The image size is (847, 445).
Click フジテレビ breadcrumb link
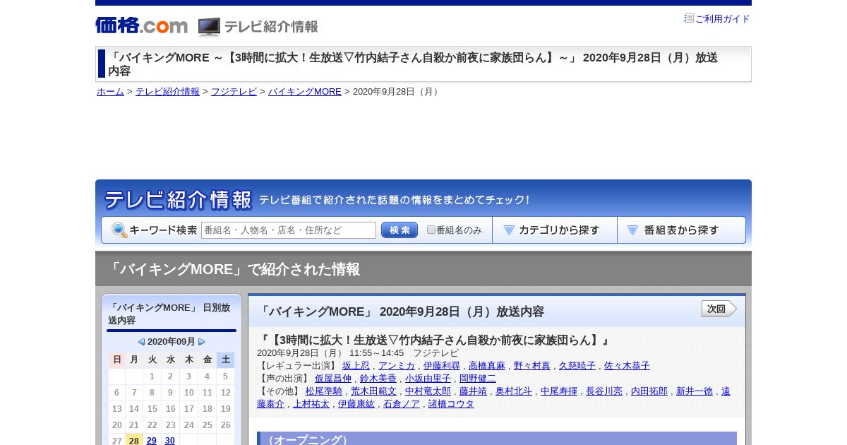234,92
